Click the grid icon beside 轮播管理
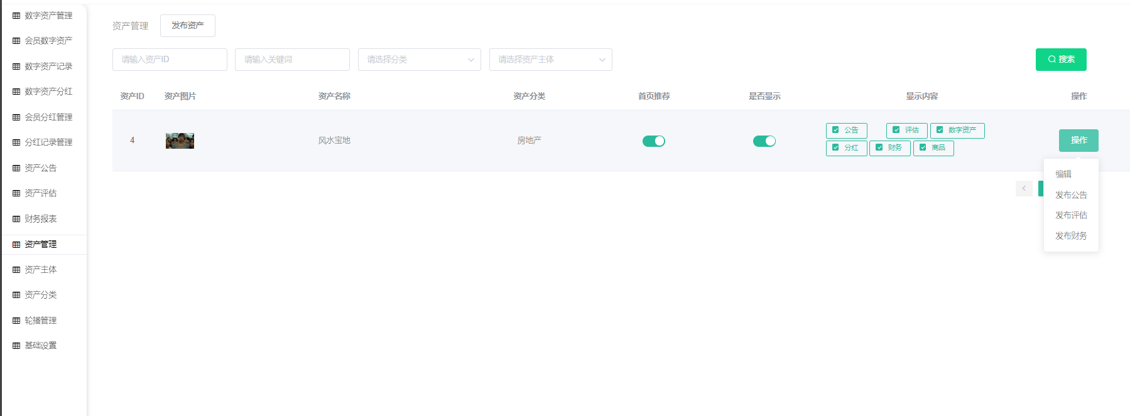This screenshot has height=416, width=1130. coord(16,321)
